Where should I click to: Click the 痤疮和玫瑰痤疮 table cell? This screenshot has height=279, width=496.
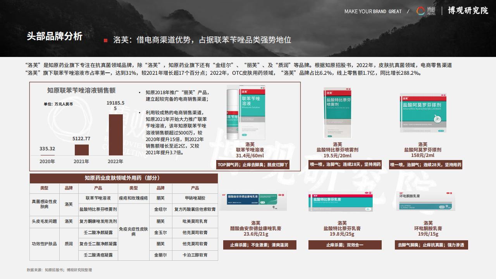[x=134, y=198]
